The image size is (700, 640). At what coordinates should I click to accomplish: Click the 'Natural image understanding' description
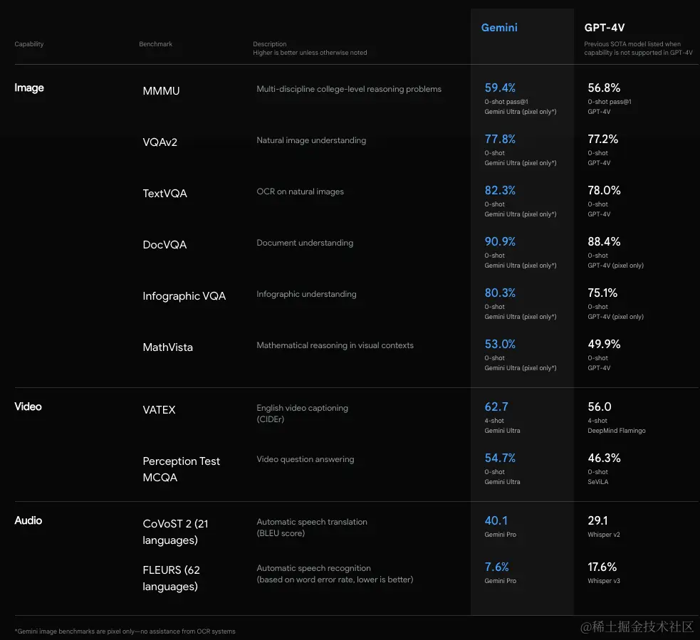[311, 140]
